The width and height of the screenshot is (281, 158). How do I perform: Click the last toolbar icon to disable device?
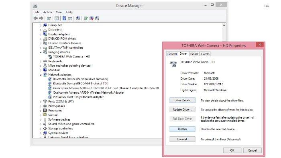(97, 18)
